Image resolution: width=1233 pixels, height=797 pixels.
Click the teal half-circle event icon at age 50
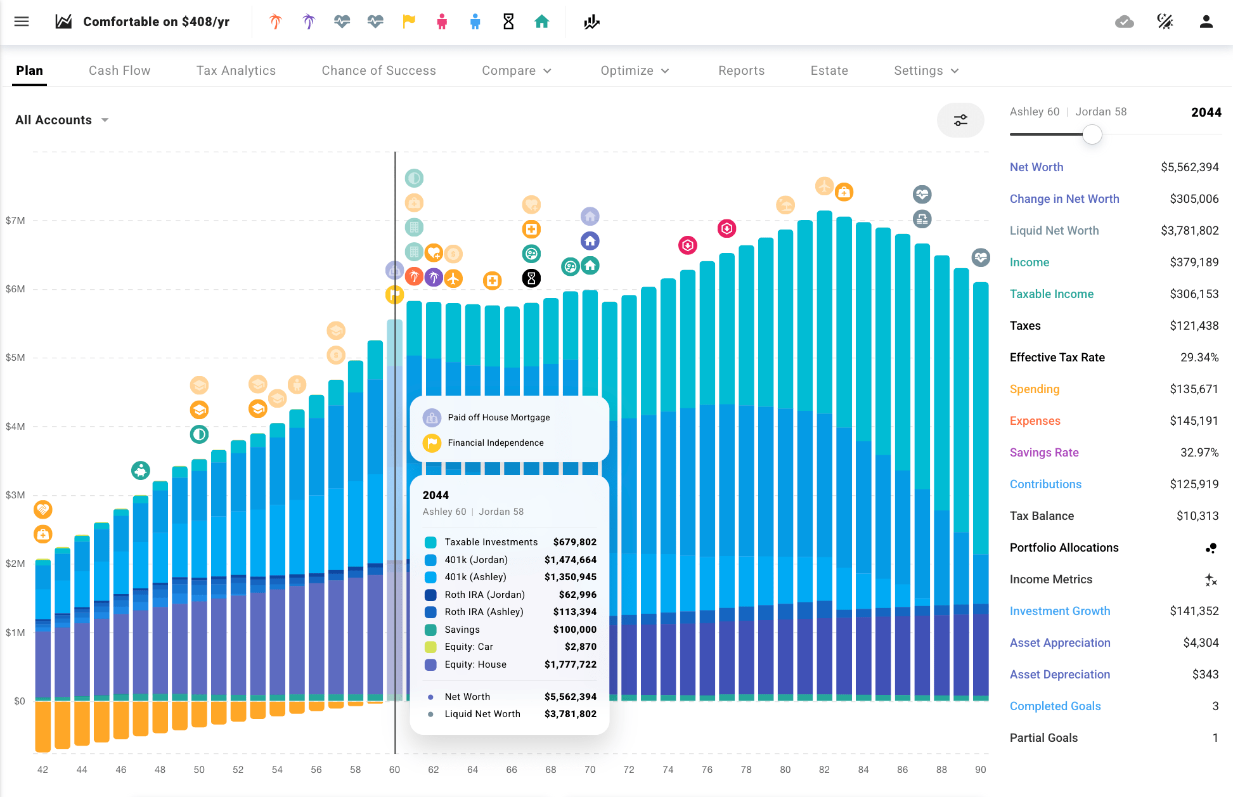[200, 434]
